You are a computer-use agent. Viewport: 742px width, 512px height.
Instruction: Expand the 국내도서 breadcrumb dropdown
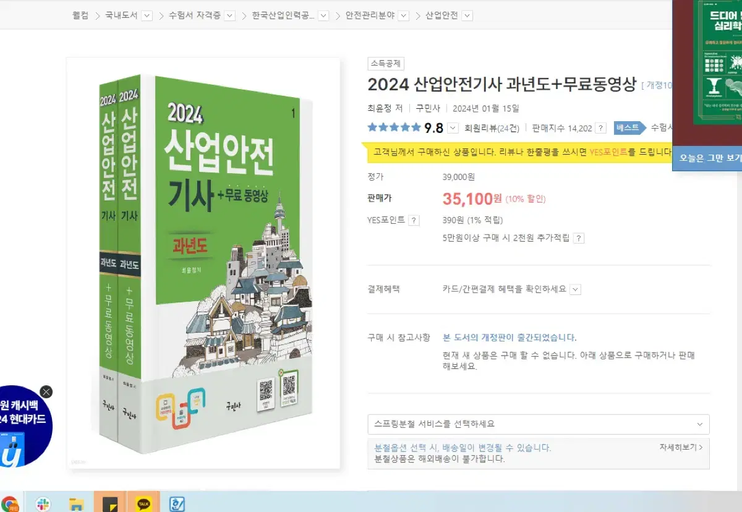[x=147, y=16]
